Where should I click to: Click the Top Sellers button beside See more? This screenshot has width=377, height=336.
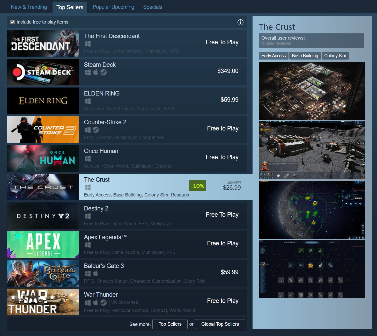(170, 324)
